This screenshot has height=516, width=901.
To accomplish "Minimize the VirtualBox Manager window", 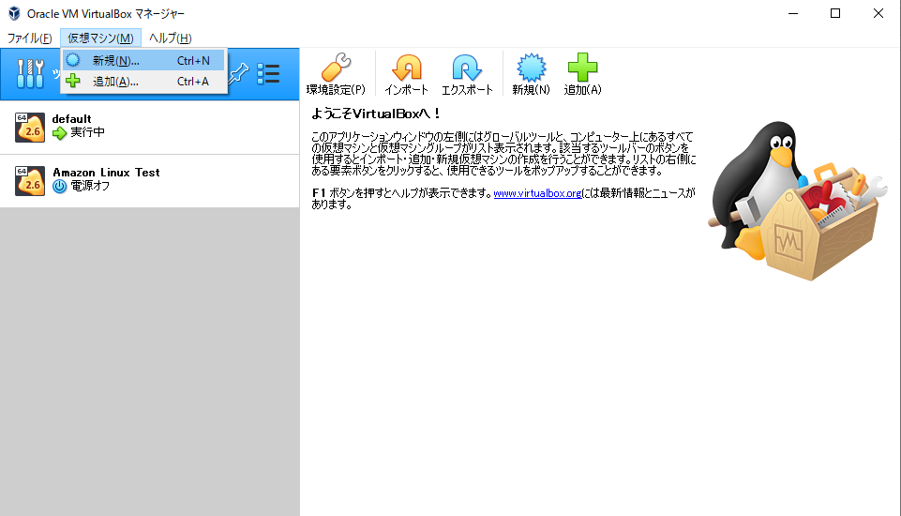I will tap(793, 13).
